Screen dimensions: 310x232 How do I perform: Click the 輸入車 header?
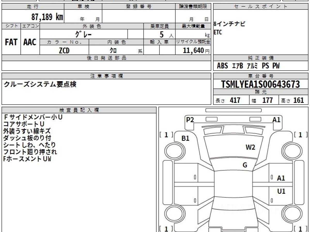pos(160,42)
